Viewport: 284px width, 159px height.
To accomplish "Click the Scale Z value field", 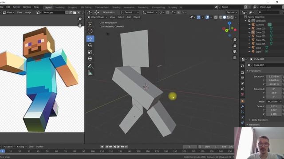I will [274, 114].
